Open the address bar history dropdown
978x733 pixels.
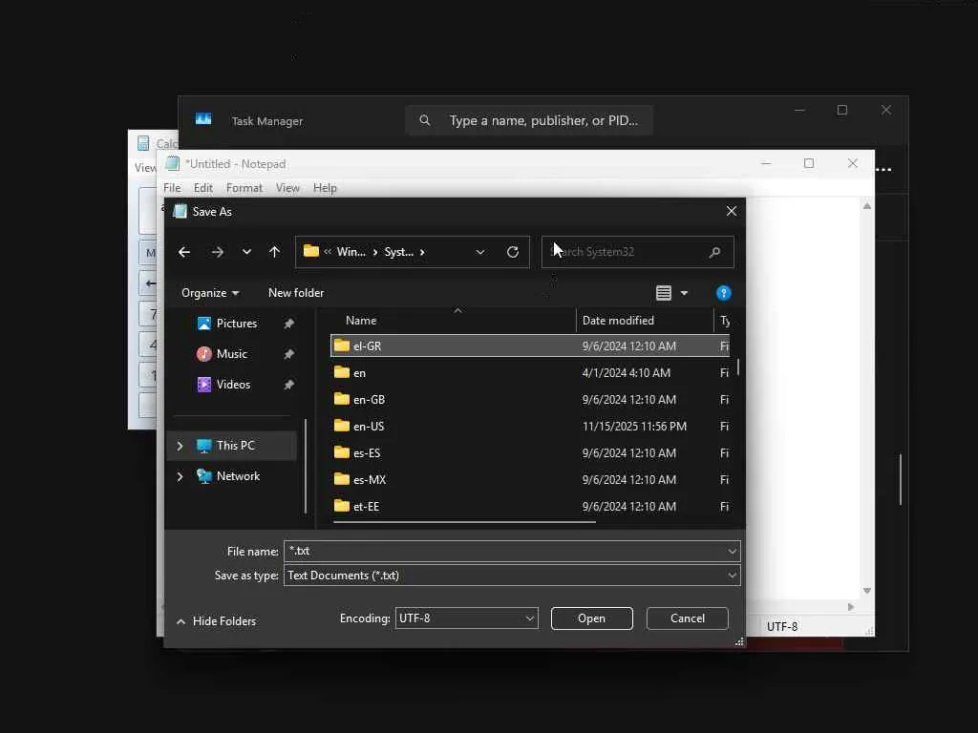(480, 252)
